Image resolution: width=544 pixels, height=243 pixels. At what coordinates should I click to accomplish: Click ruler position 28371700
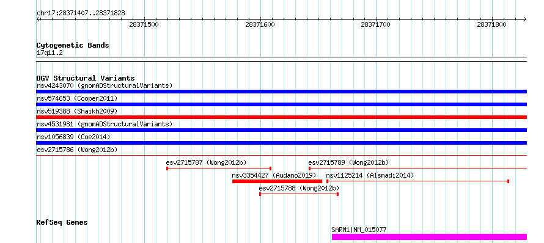click(x=376, y=24)
